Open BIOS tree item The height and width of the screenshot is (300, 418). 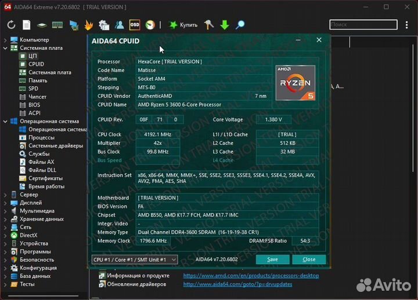34,105
